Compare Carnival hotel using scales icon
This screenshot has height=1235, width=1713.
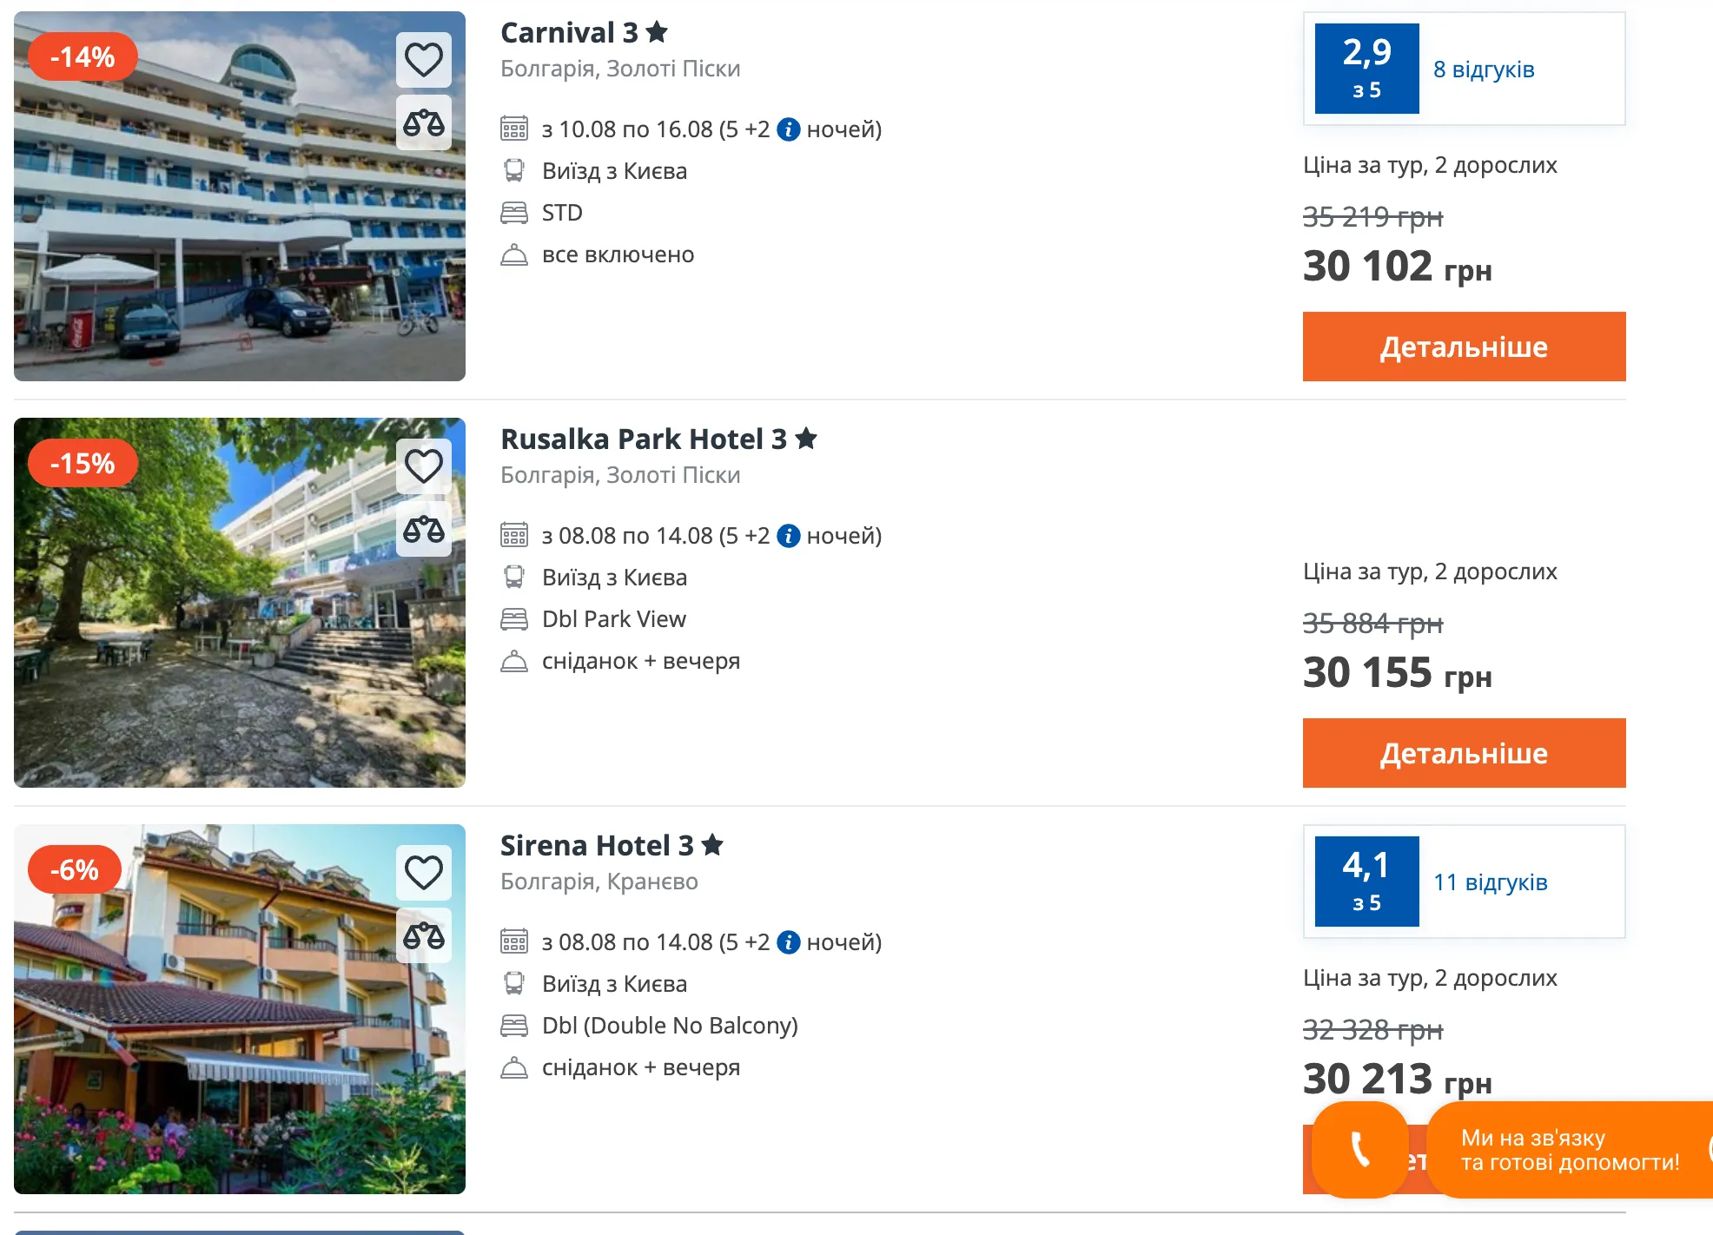pyautogui.click(x=424, y=122)
